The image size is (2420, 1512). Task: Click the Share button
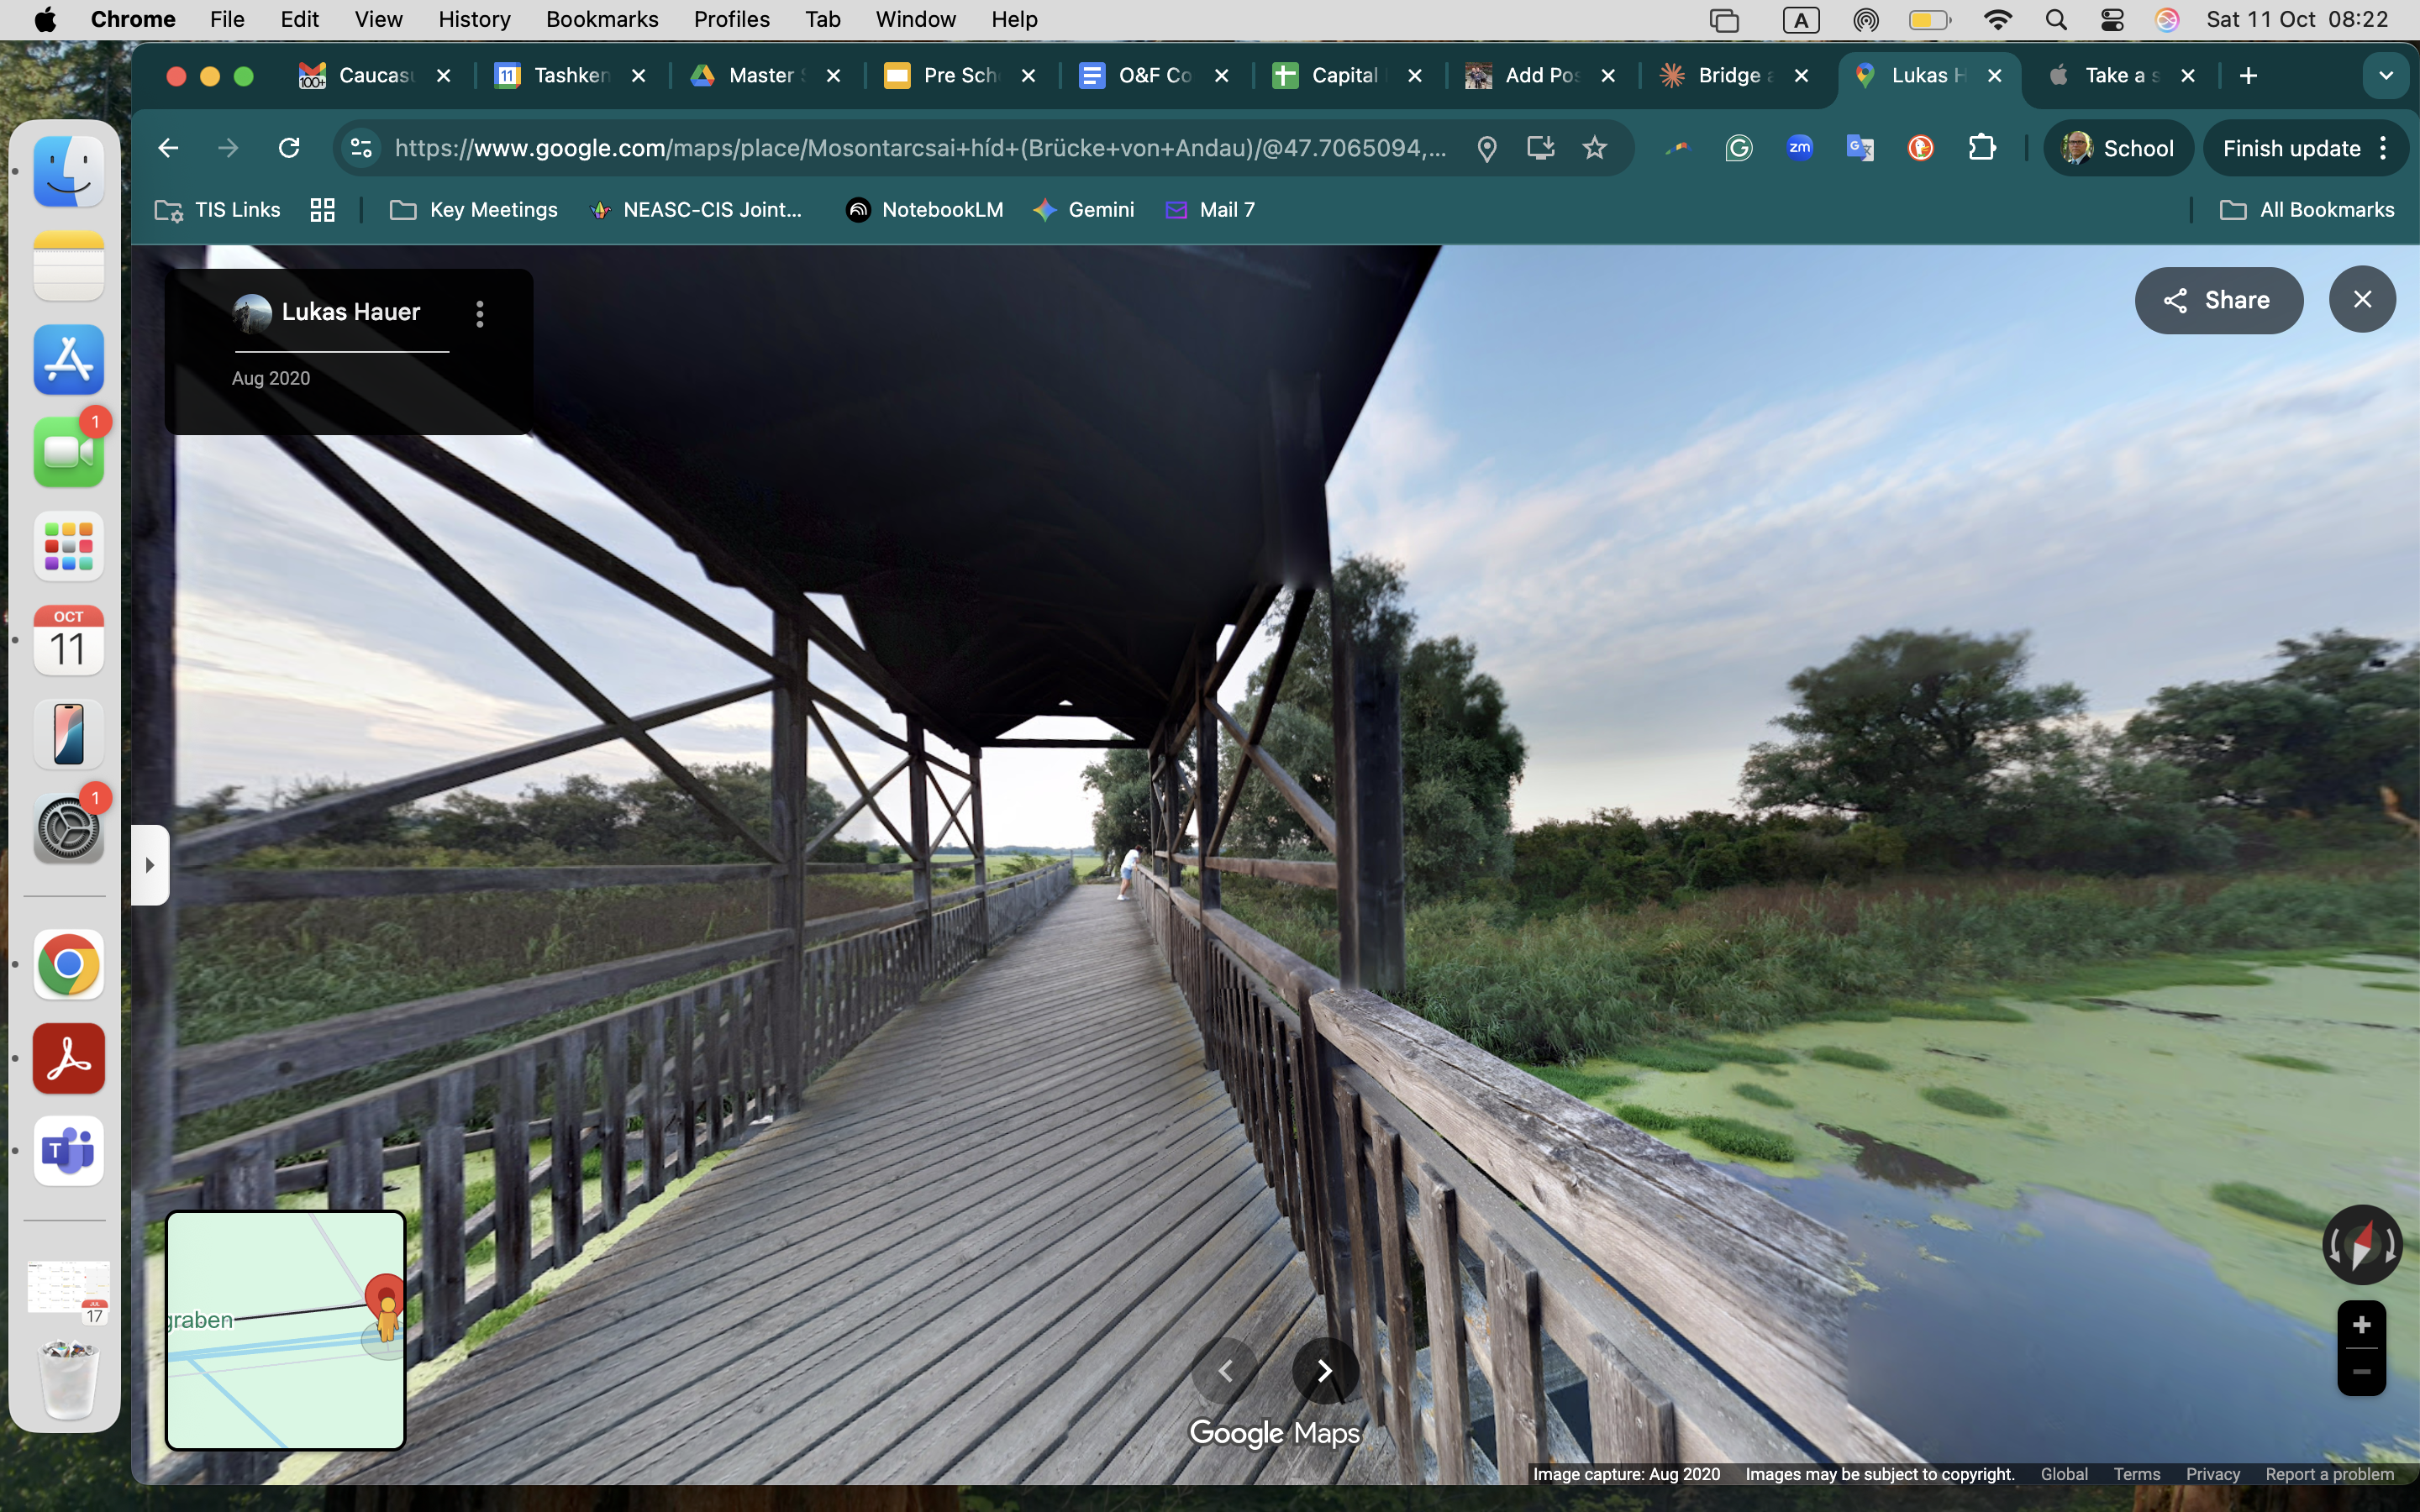tap(2218, 300)
